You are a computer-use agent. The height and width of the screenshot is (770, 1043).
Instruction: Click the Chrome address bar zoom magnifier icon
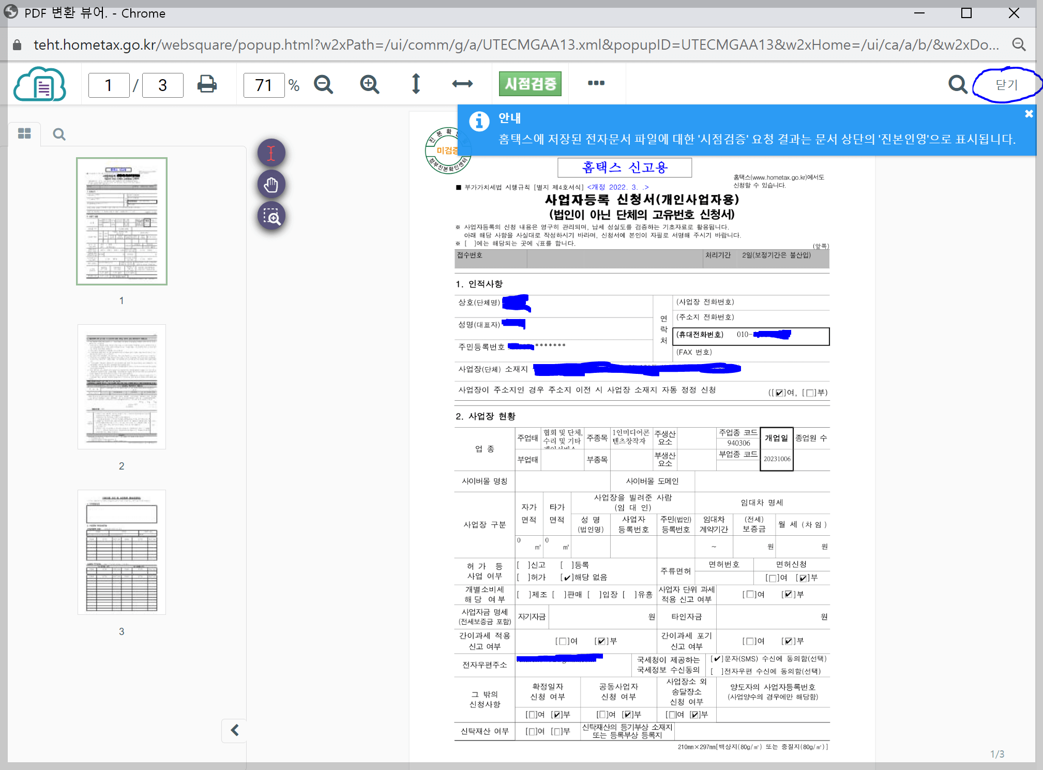point(1019,44)
